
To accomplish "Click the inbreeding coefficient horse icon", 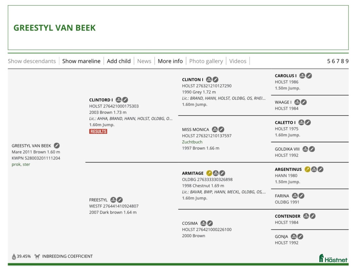I will click(x=37, y=257).
